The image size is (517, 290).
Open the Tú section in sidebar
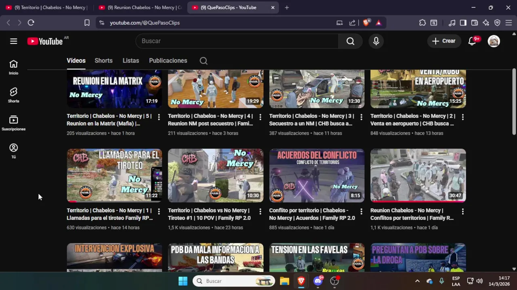coord(14,151)
